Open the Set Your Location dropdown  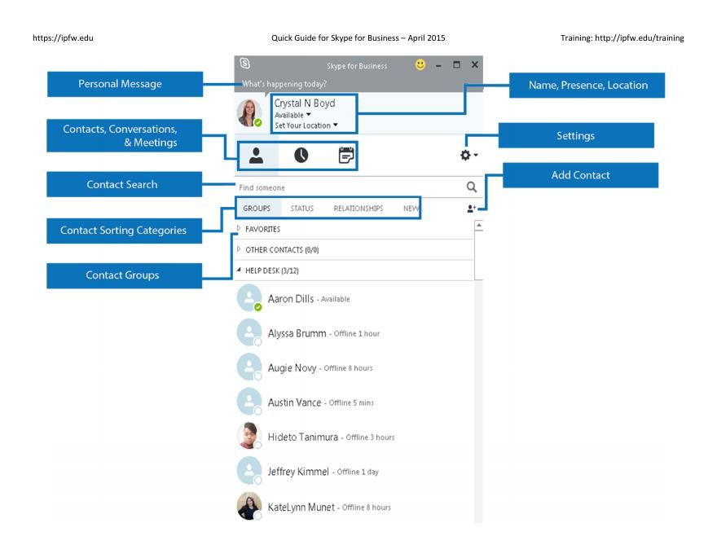coord(306,125)
